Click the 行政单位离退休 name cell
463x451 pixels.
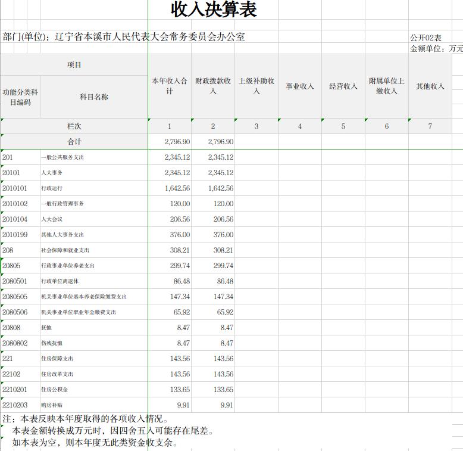coord(94,281)
